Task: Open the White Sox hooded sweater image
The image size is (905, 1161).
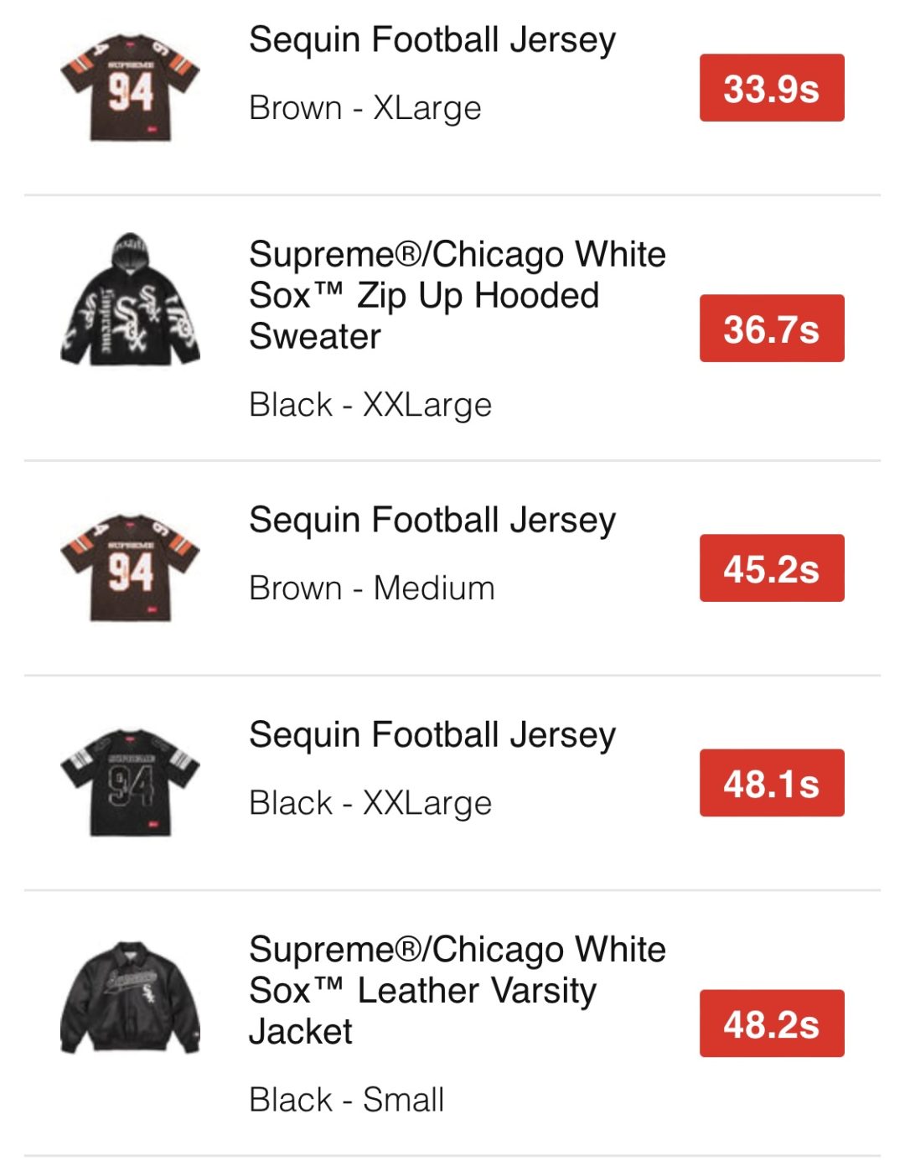Action: point(130,301)
